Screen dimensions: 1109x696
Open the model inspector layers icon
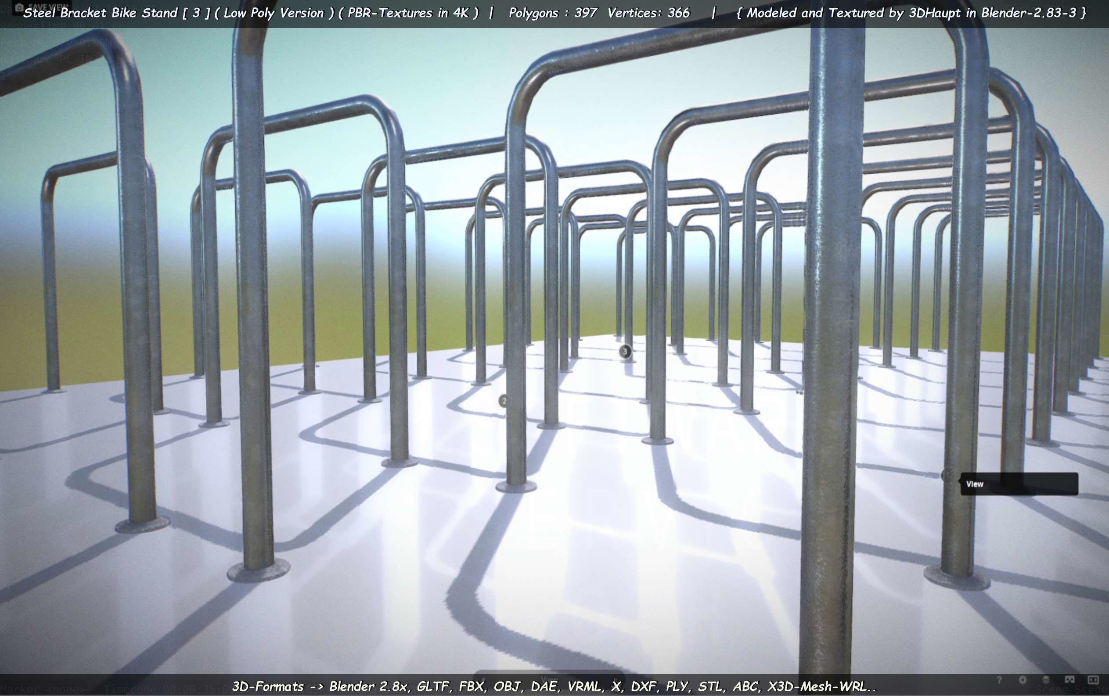coord(1046,680)
